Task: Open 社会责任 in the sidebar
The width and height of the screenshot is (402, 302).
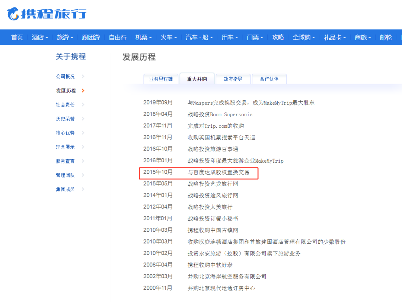Action: [x=66, y=105]
